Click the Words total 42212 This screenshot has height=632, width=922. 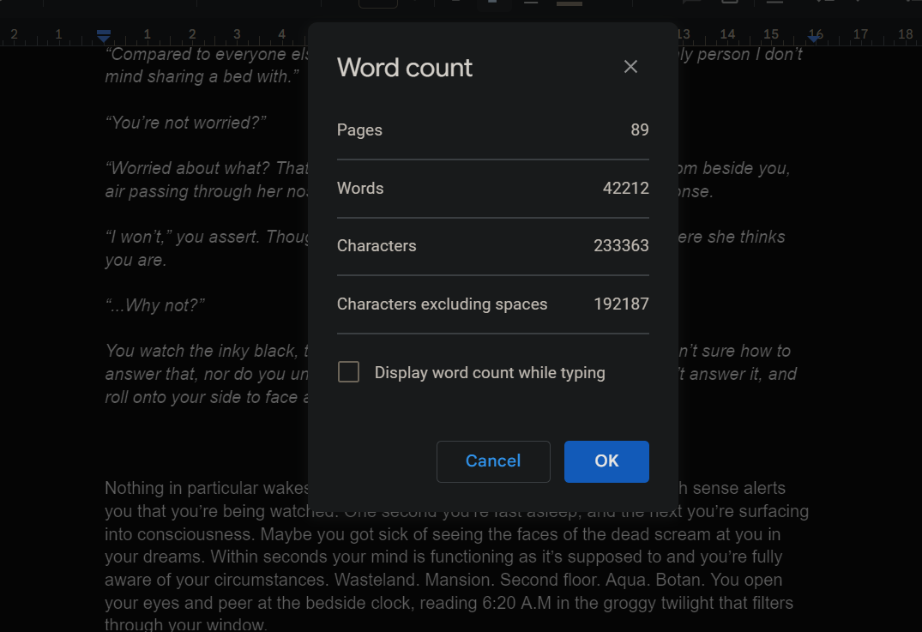pyautogui.click(x=625, y=189)
